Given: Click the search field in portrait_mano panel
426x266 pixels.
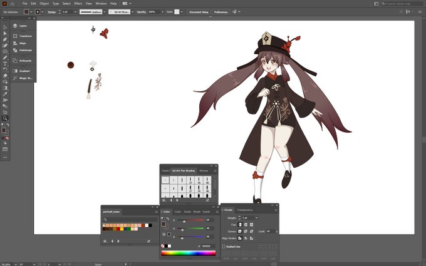Looking at the screenshot, I should [x=130, y=219].
